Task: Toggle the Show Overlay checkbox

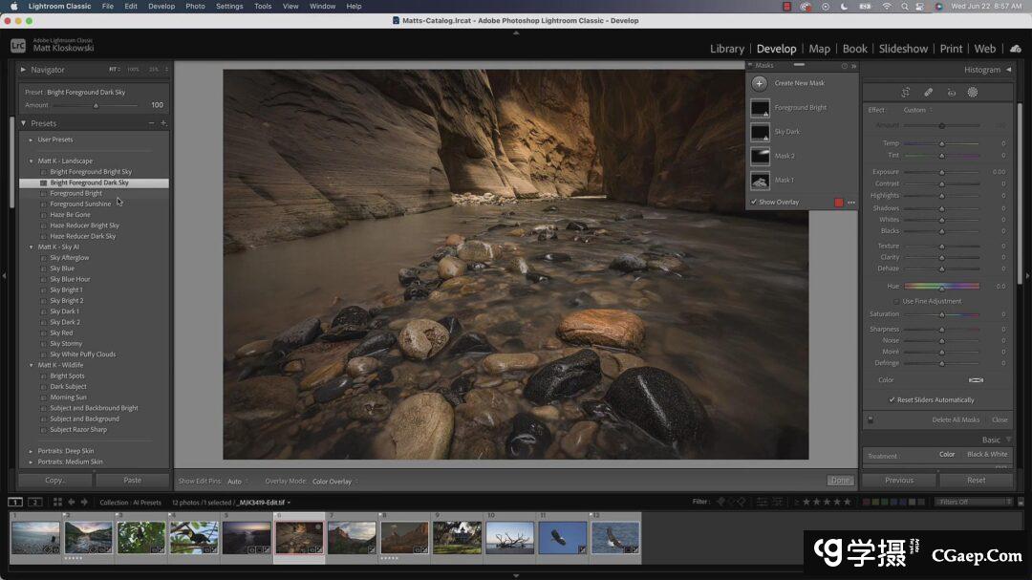Action: (754, 203)
